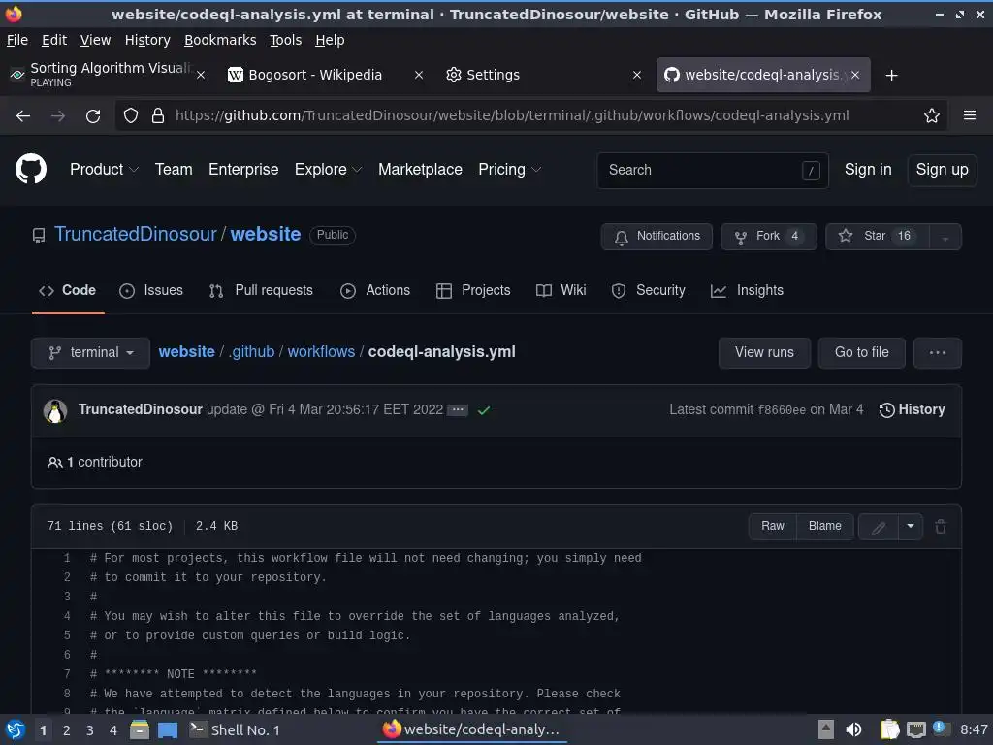Click the TruncatedDinosaur owner link
The height and width of the screenshot is (745, 993).
135,235
